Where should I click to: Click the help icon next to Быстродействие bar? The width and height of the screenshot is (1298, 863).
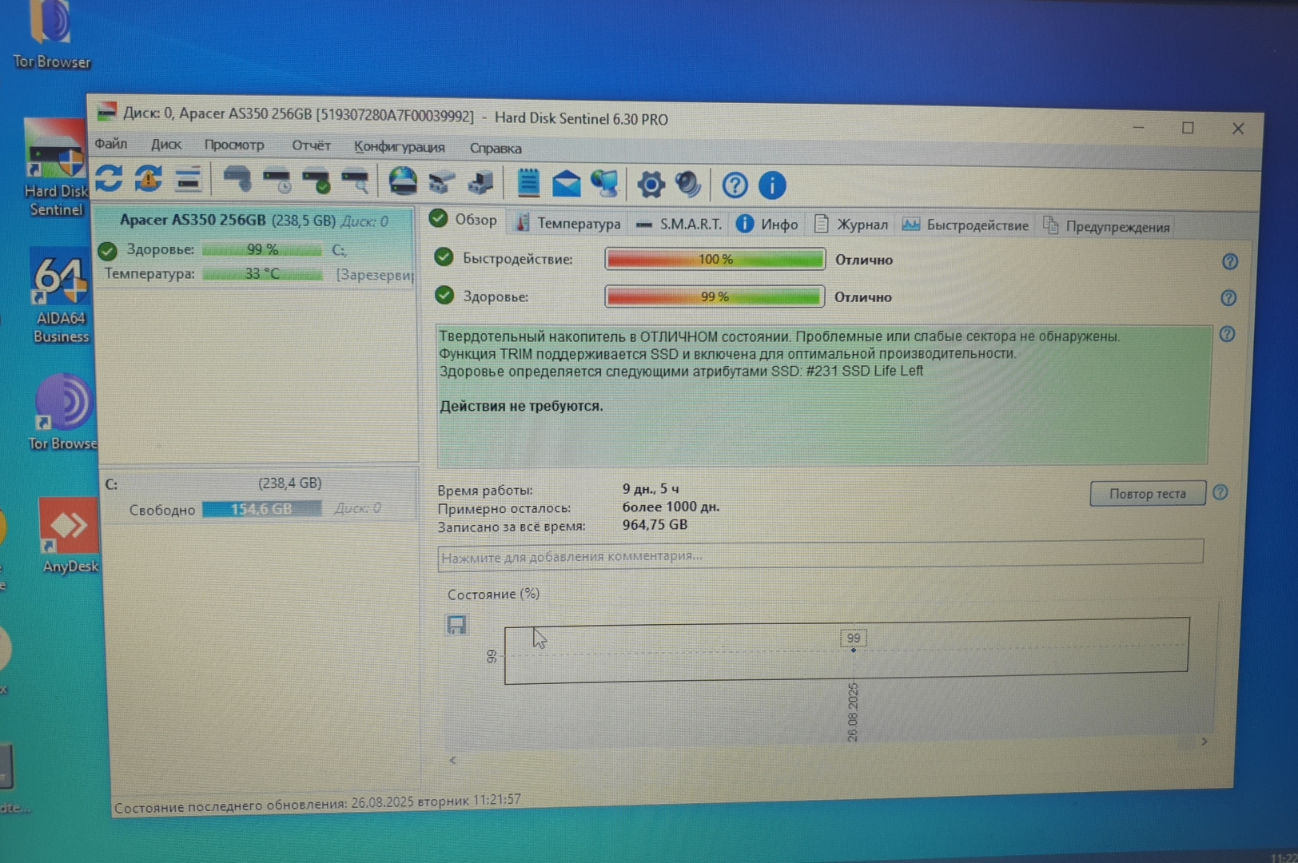point(1229,261)
